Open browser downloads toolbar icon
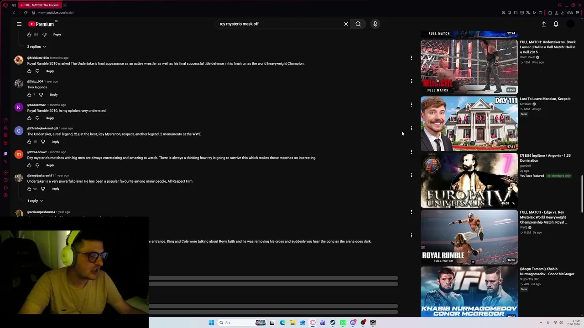The image size is (584, 328). click(x=563, y=12)
